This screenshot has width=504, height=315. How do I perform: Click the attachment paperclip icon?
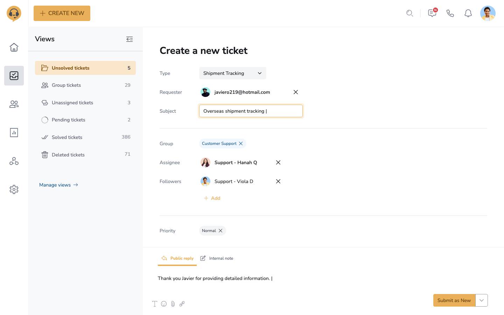[173, 304]
